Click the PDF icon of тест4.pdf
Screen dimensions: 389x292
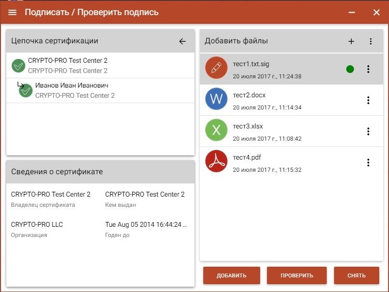[x=216, y=161]
